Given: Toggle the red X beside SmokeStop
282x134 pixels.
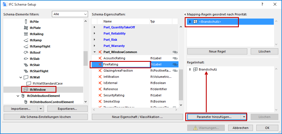Looking at the screenshot, I should pyautogui.click(x=100, y=101).
